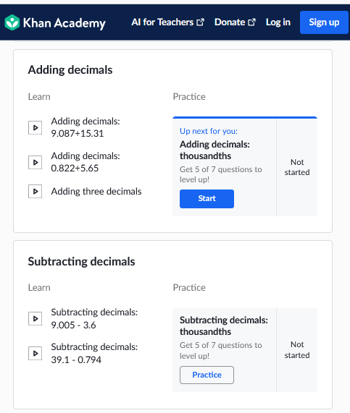The image size is (350, 413).
Task: Click the blue Sign up button
Action: coord(324,22)
